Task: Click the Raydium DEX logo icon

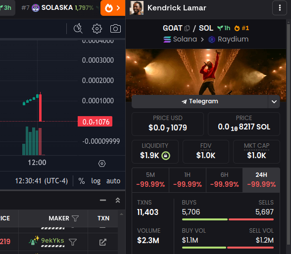Action: [212, 40]
